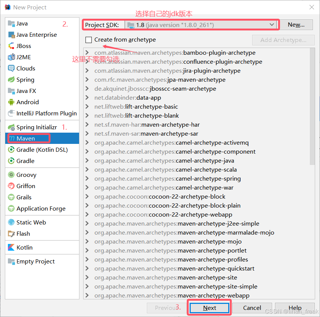Image resolution: width=320 pixels, height=317 pixels.
Task: Select the Spring leaf icon
Action: 11,80
